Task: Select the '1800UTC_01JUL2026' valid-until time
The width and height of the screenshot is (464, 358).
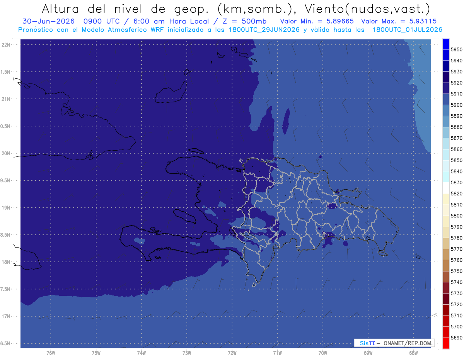Action: [x=408, y=30]
